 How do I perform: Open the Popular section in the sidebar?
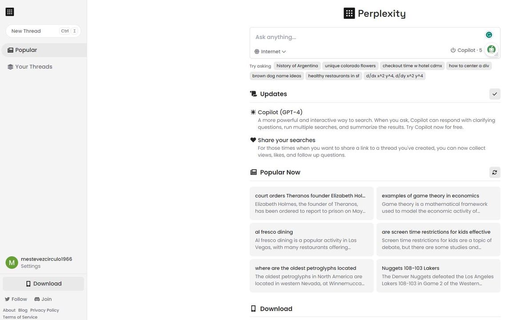click(x=44, y=50)
